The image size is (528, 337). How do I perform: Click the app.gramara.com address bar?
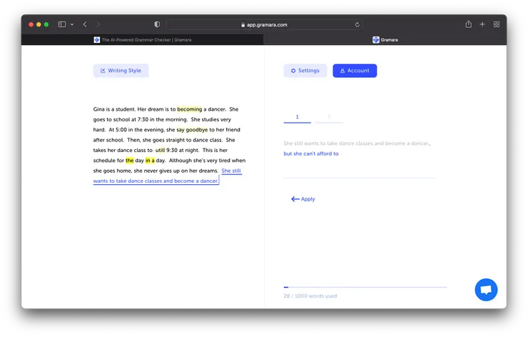(x=264, y=24)
